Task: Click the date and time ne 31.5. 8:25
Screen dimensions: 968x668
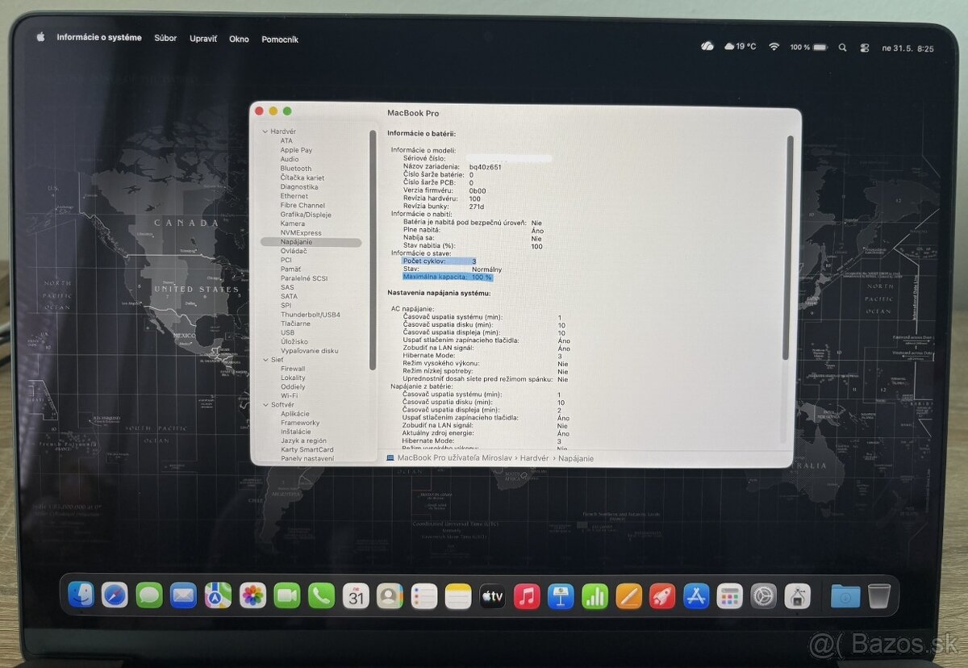Action: 908,48
